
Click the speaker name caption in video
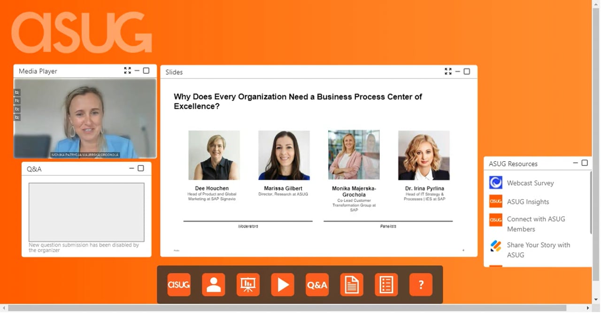[85, 155]
